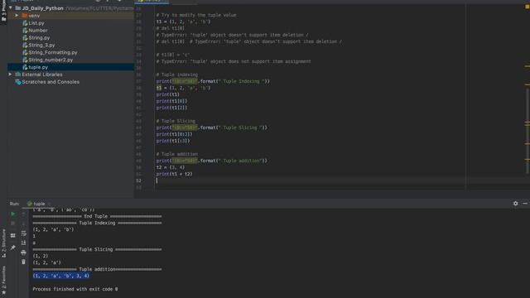
Task: Collapse the JD_Daily_Python project root
Action: [11, 8]
